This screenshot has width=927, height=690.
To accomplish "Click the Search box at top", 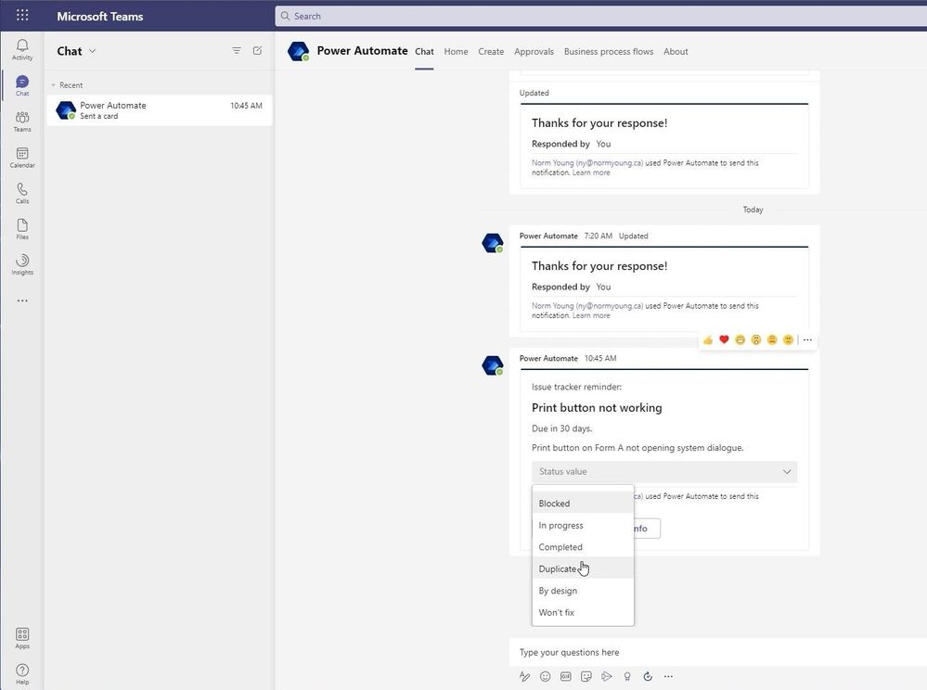I will [x=600, y=16].
